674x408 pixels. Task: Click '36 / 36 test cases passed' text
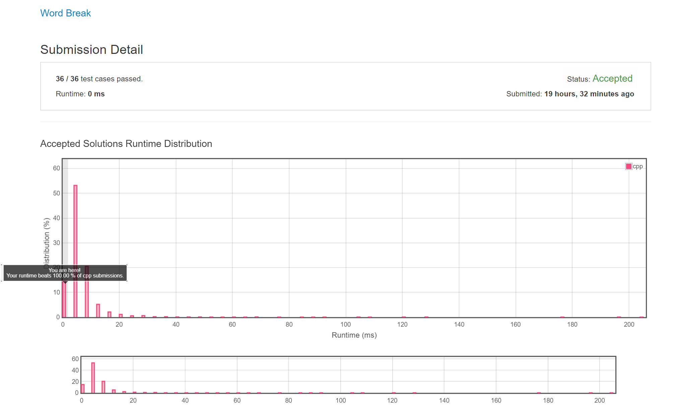(x=99, y=79)
